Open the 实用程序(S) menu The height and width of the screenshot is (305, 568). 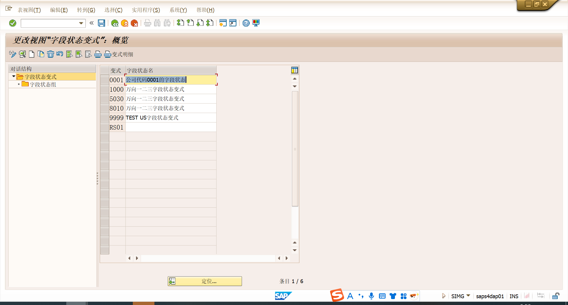(146, 10)
